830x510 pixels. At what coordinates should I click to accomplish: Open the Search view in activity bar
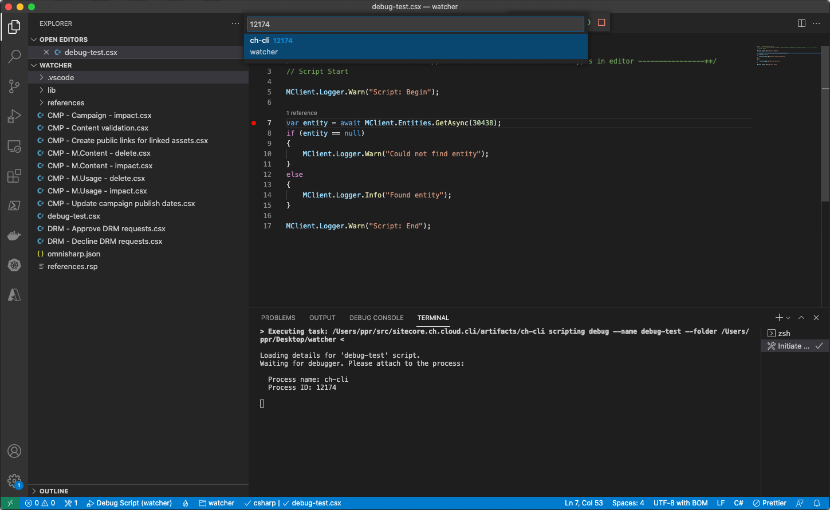point(14,56)
